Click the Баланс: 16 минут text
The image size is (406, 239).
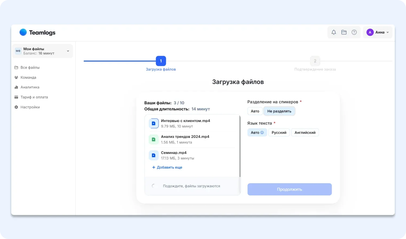tap(39, 53)
